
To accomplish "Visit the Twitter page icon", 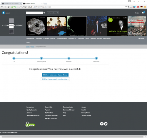I will (x=106, y=124).
